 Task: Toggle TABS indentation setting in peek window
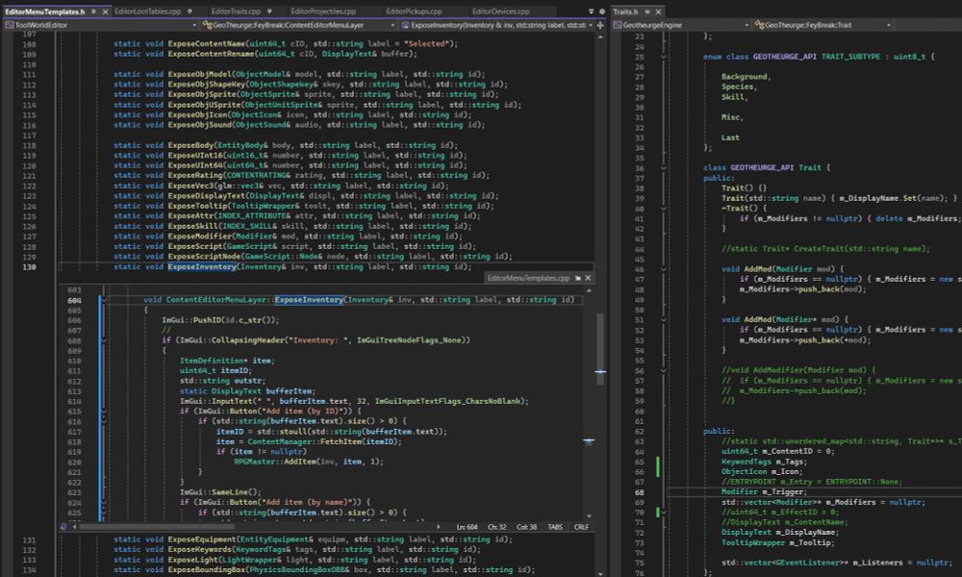(553, 527)
